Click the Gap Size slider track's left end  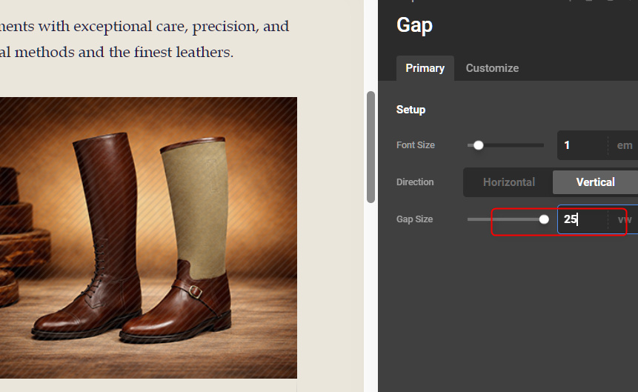tap(471, 219)
